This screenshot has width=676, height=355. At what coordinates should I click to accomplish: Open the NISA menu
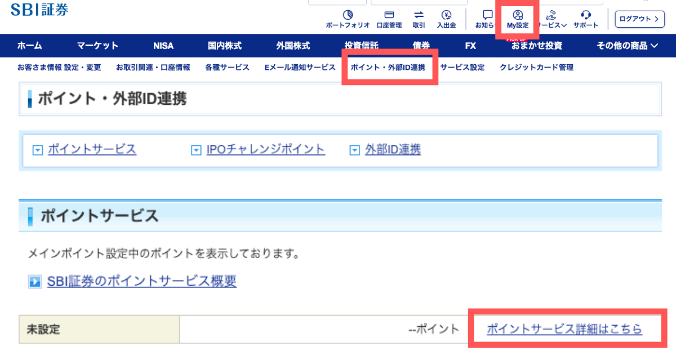[163, 46]
